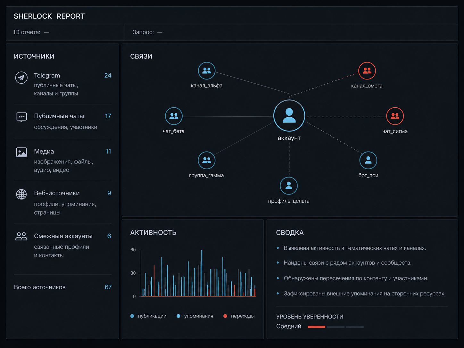464x348 pixels.
Task: Select the red канал_омега node icon
Action: (367, 71)
